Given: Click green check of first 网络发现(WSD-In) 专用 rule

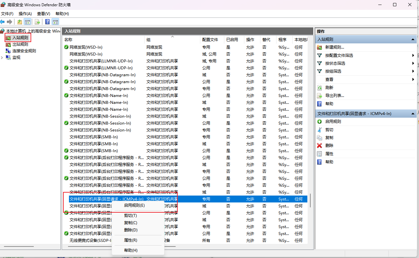Looking at the screenshot, I should tap(66, 47).
